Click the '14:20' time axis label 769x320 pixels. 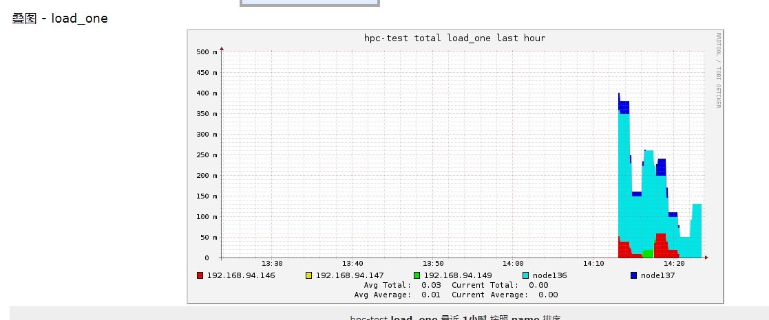[673, 264]
